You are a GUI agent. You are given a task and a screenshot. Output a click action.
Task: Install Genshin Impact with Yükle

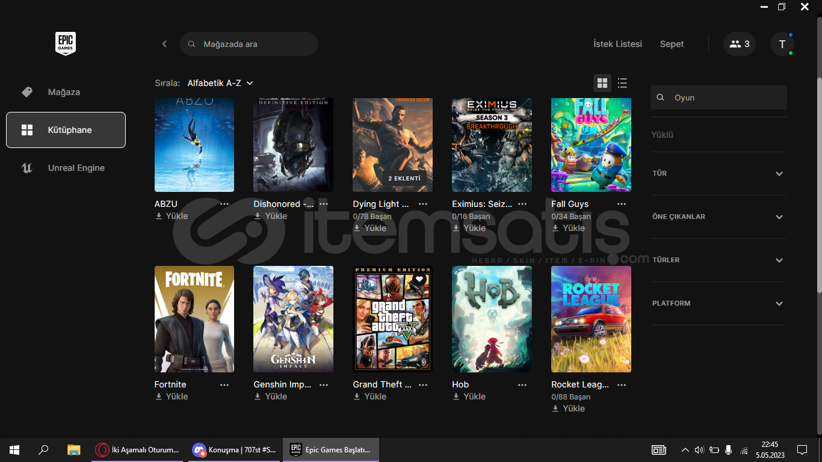click(271, 396)
